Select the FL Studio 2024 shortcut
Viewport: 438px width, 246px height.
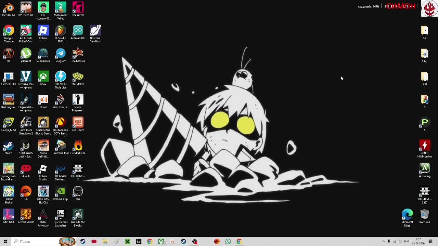[61, 34]
